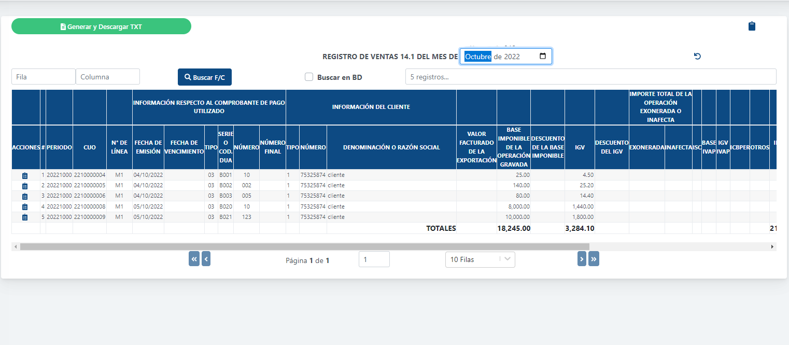Focus the Columna input field
This screenshot has width=789, height=345.
(108, 77)
